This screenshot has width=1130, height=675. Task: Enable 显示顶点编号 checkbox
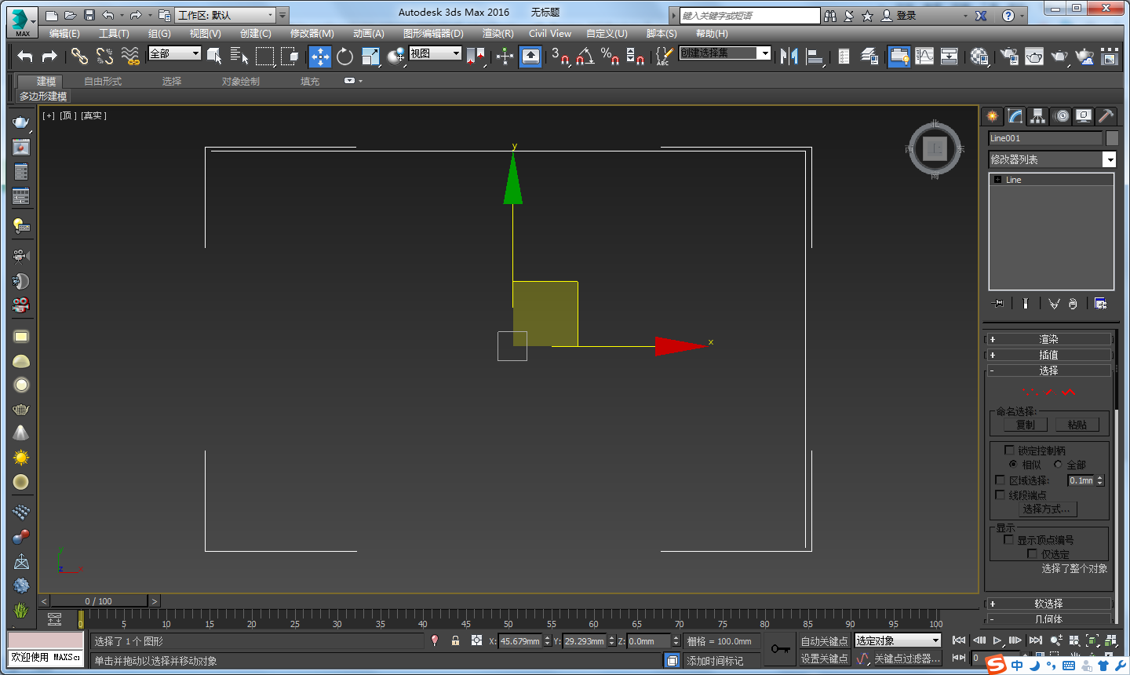(1009, 539)
